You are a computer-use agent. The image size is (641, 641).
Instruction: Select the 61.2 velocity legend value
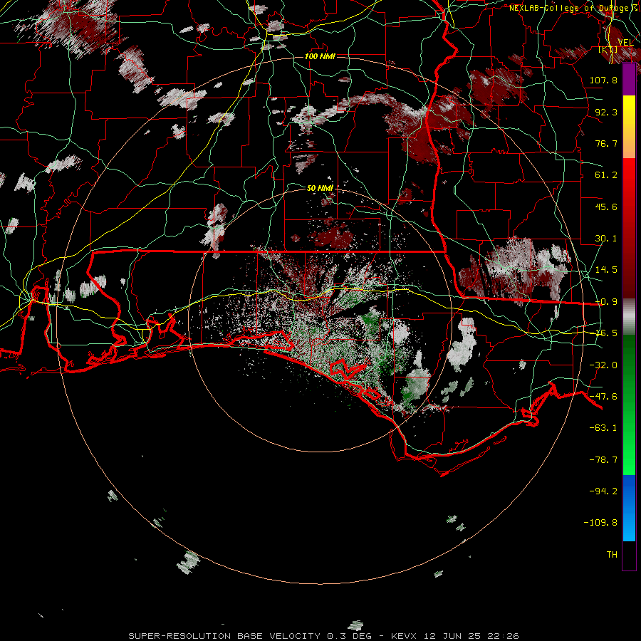click(606, 175)
